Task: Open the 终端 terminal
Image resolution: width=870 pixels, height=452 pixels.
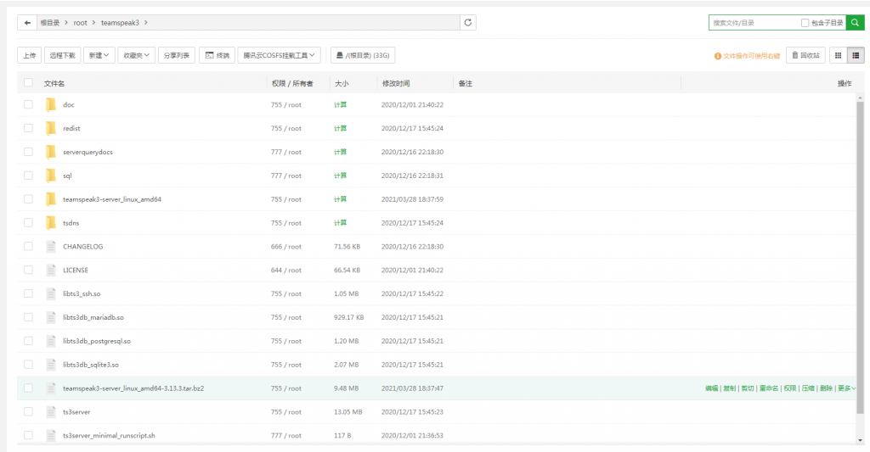Action: tap(217, 55)
